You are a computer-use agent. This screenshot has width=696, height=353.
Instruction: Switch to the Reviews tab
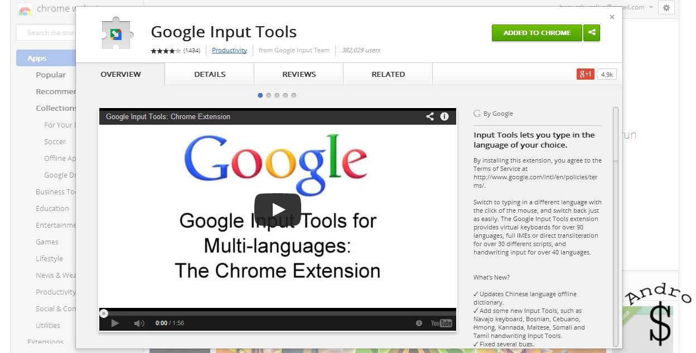click(299, 74)
